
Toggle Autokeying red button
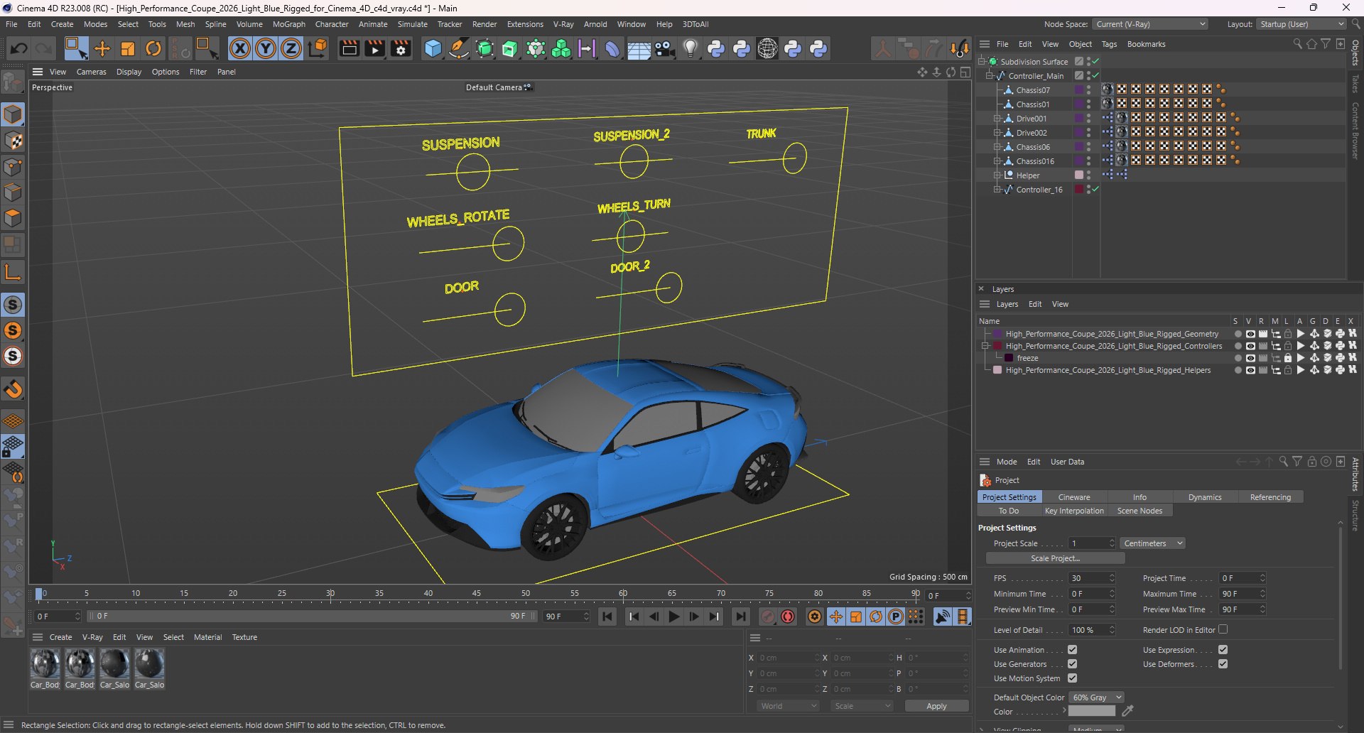pos(788,617)
